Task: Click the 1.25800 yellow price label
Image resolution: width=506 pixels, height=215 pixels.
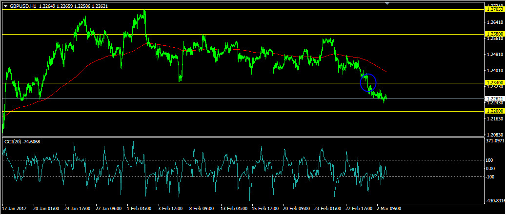Action: (x=495, y=34)
